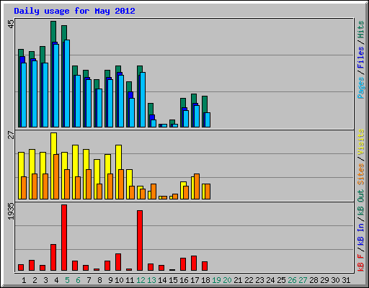Select green day 26 on the axis
The image size is (369, 288).
[292, 280]
